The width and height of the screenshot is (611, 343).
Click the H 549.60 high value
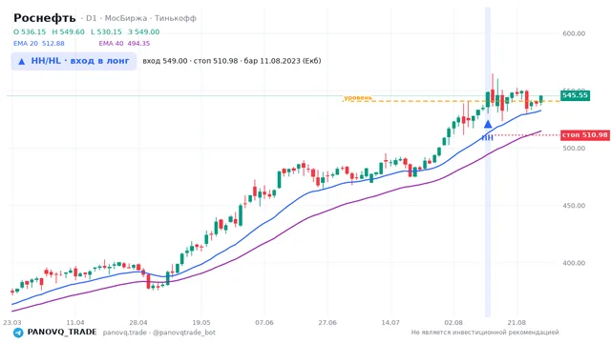68,31
